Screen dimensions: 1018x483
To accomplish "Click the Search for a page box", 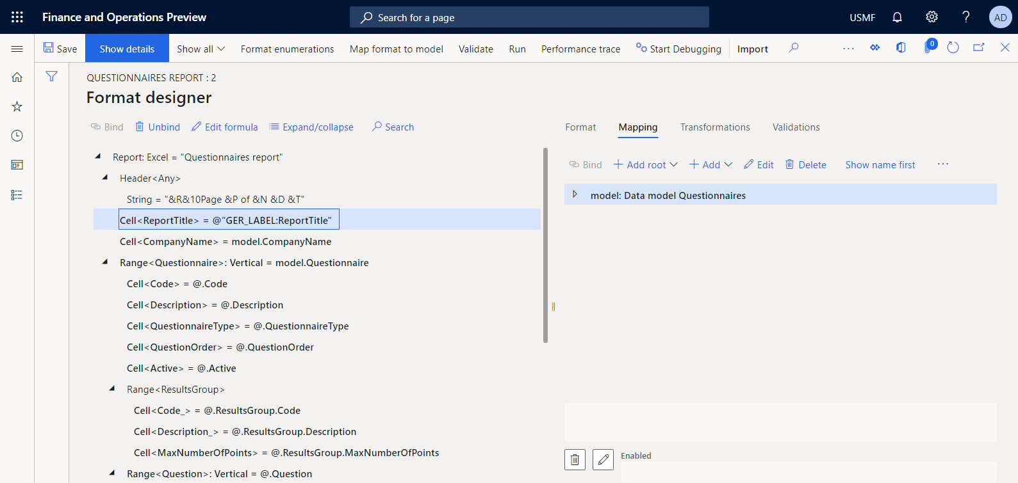I will pos(529,17).
